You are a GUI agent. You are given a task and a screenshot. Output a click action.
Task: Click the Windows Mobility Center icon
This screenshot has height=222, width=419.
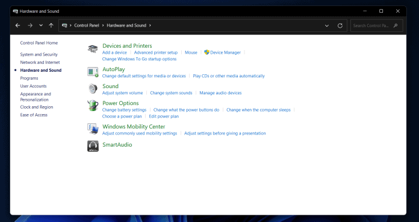pyautogui.click(x=93, y=129)
